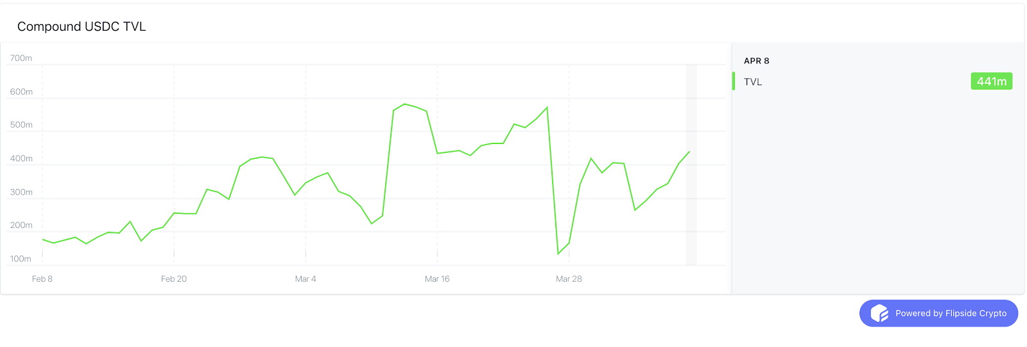Click the 200m y-axis label

[x=21, y=225]
